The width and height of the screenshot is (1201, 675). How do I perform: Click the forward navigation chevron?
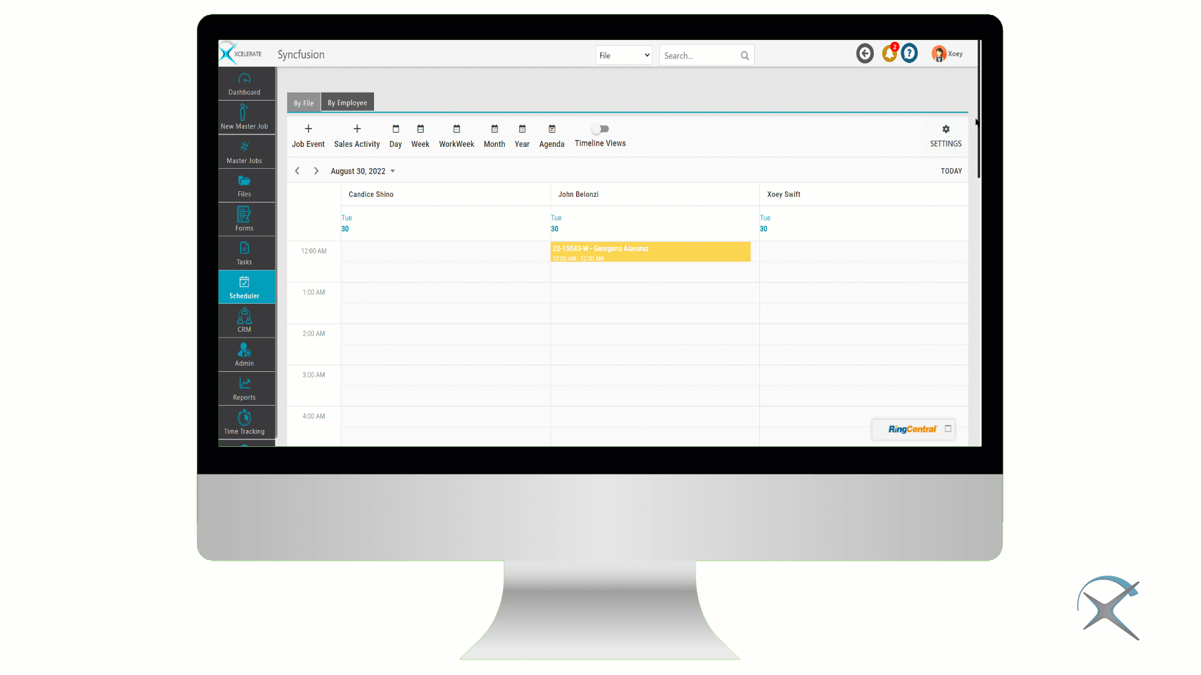(x=315, y=171)
